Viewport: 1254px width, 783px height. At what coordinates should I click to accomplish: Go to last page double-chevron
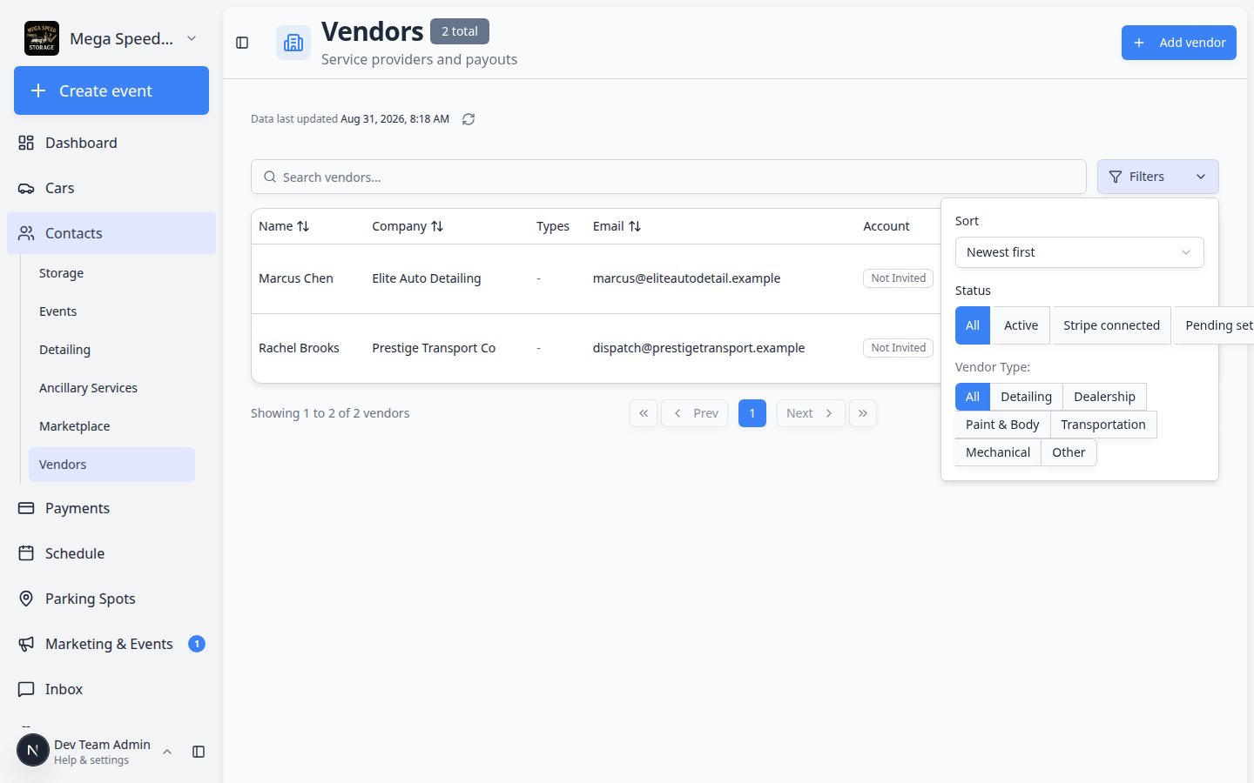point(863,413)
